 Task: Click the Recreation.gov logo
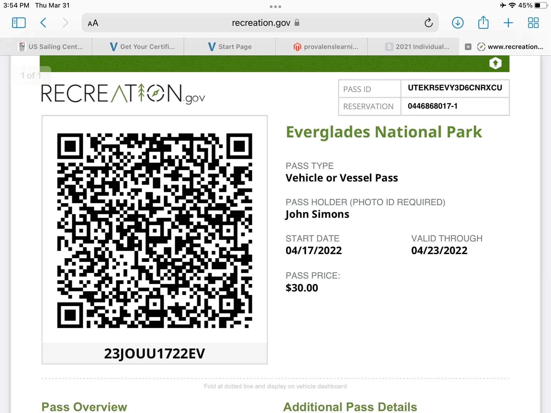click(123, 94)
